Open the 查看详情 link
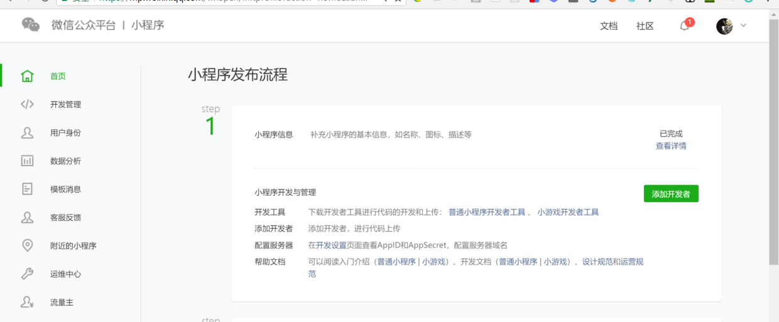 coord(671,146)
